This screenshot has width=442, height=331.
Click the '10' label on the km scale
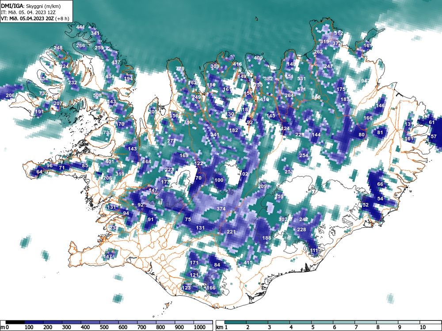(x=423, y=327)
